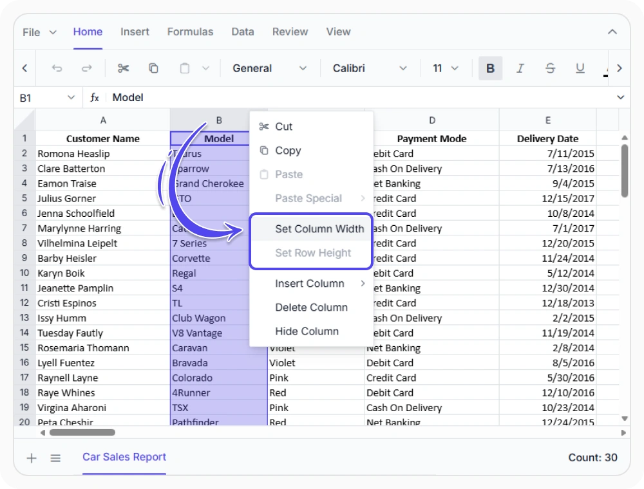Toggle Bold formatting

pyautogui.click(x=490, y=68)
